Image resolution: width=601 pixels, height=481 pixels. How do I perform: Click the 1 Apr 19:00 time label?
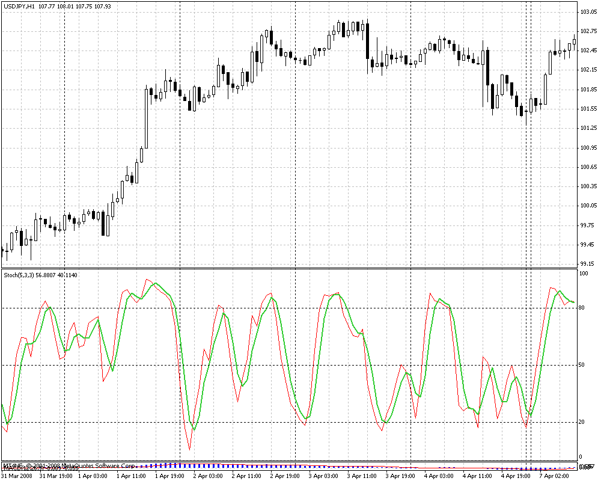click(x=170, y=476)
